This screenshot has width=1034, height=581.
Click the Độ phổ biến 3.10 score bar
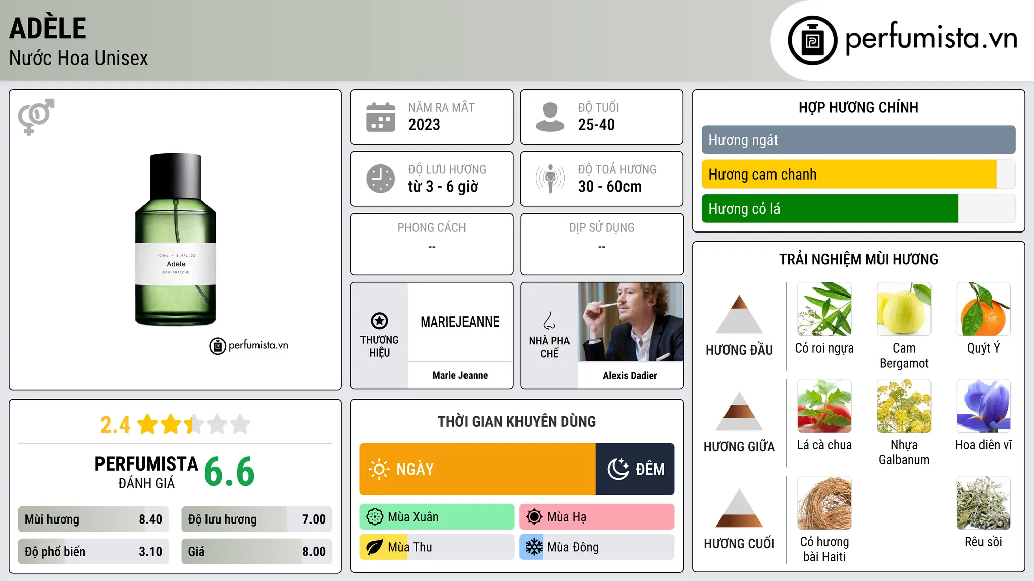(x=93, y=551)
